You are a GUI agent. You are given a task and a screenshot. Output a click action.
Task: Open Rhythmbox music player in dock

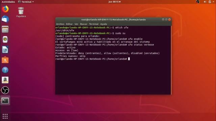click(5, 39)
